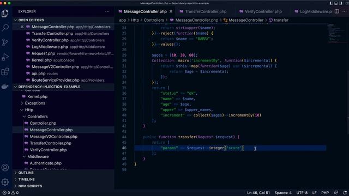
Task: Open Request.php in Open Editors
Action: [63, 53]
